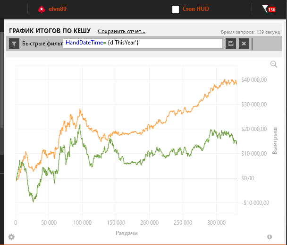The width and height of the screenshot is (287, 245).
Task: Open chart settings gear icon
Action: coord(11,237)
